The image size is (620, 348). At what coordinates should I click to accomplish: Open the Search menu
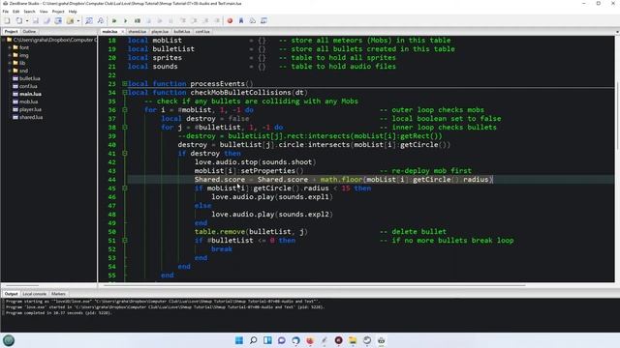tap(29, 12)
